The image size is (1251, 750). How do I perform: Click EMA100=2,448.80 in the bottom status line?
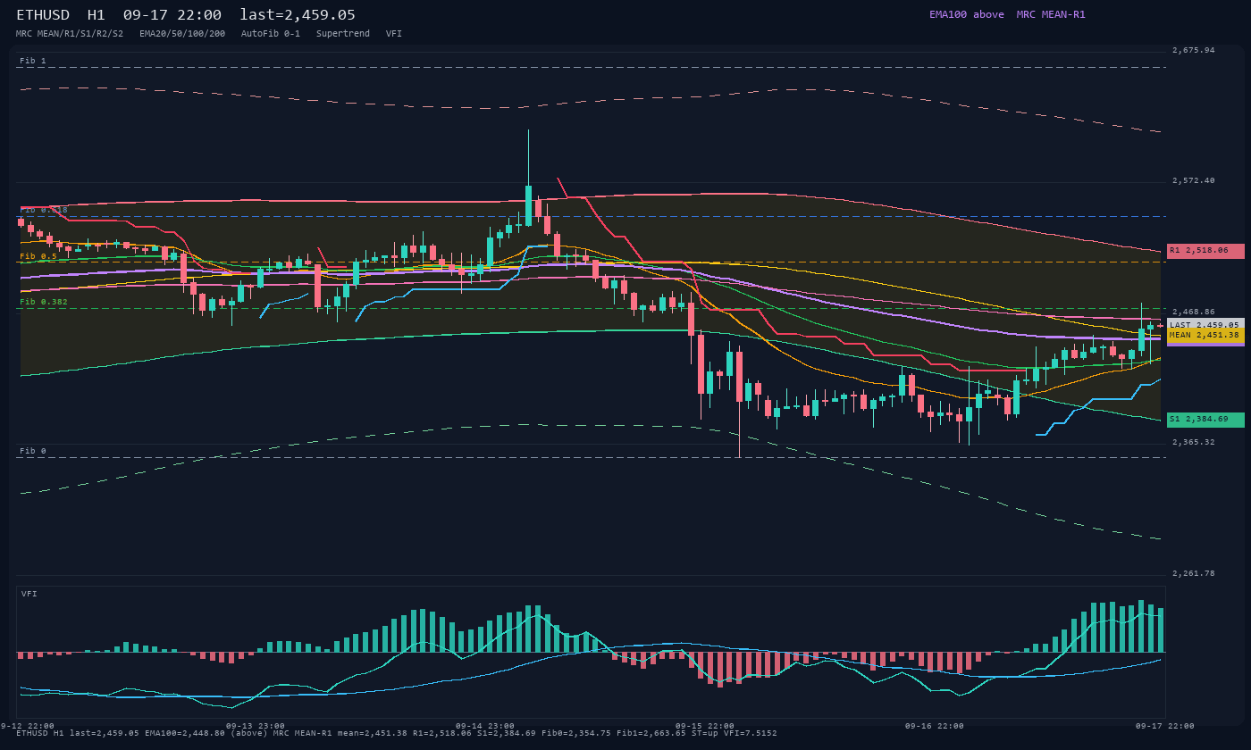coord(185,733)
